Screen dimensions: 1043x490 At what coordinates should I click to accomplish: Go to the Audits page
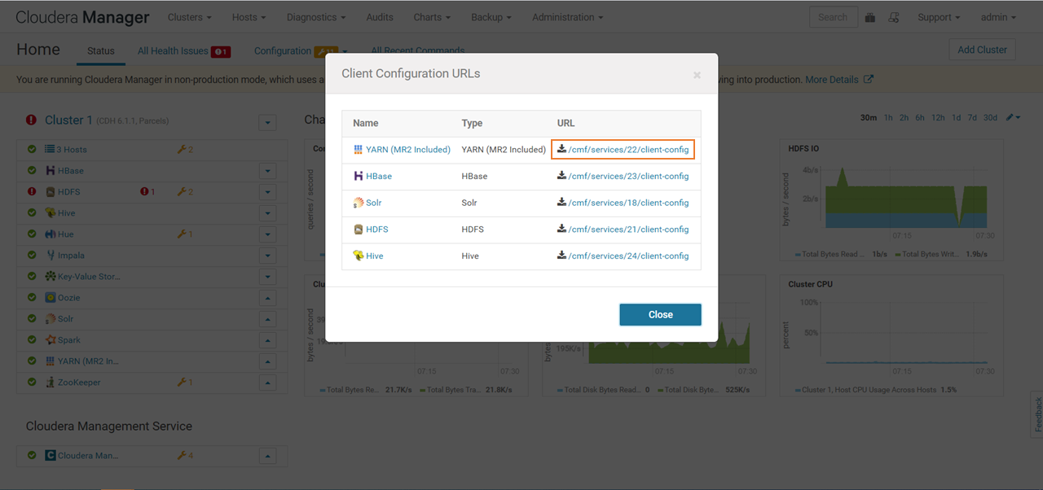[379, 17]
